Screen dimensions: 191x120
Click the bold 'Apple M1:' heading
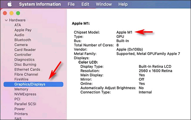[x=81, y=23]
